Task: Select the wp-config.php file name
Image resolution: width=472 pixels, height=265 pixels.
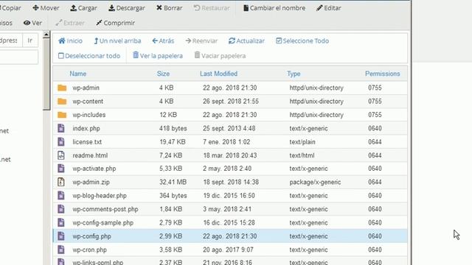Action: (x=91, y=236)
